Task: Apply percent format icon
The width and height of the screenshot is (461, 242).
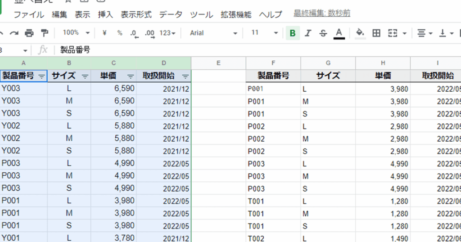Action: click(119, 33)
